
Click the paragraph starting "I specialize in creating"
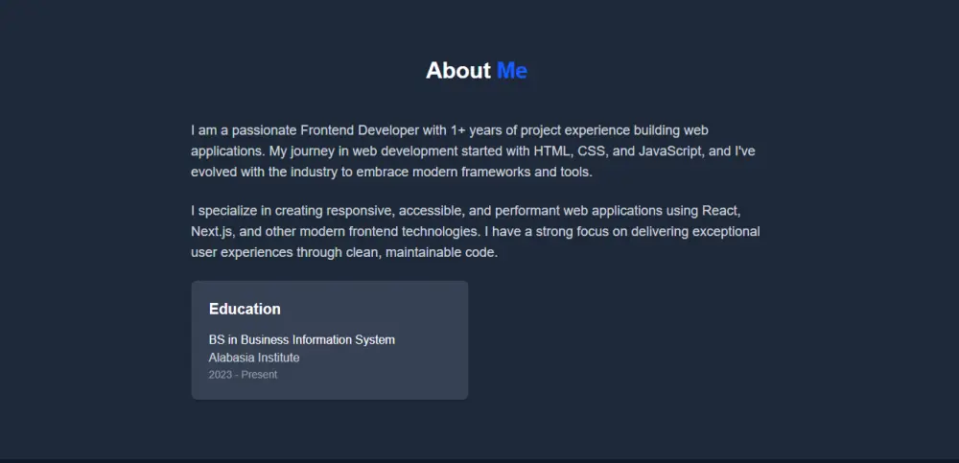(x=477, y=231)
